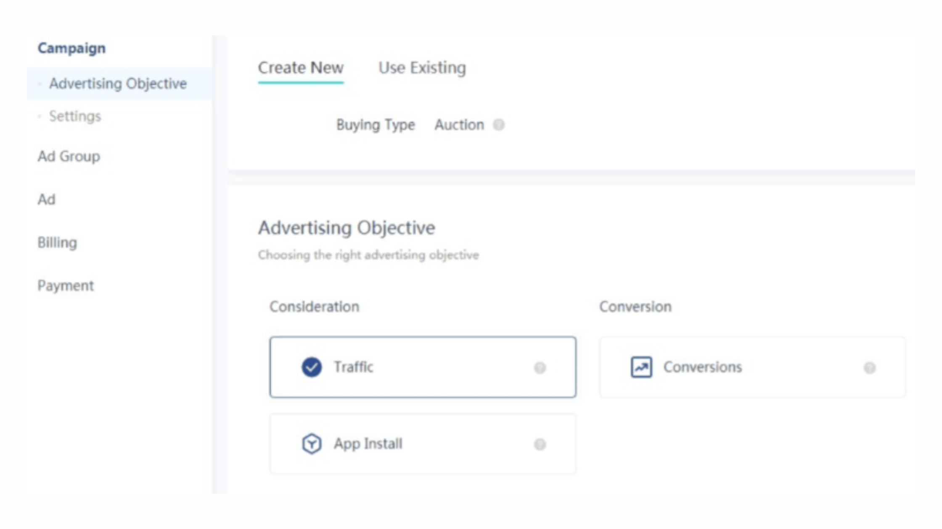Viewport: 942px width, 529px height.
Task: Select the Traffic objective card
Action: click(x=423, y=367)
